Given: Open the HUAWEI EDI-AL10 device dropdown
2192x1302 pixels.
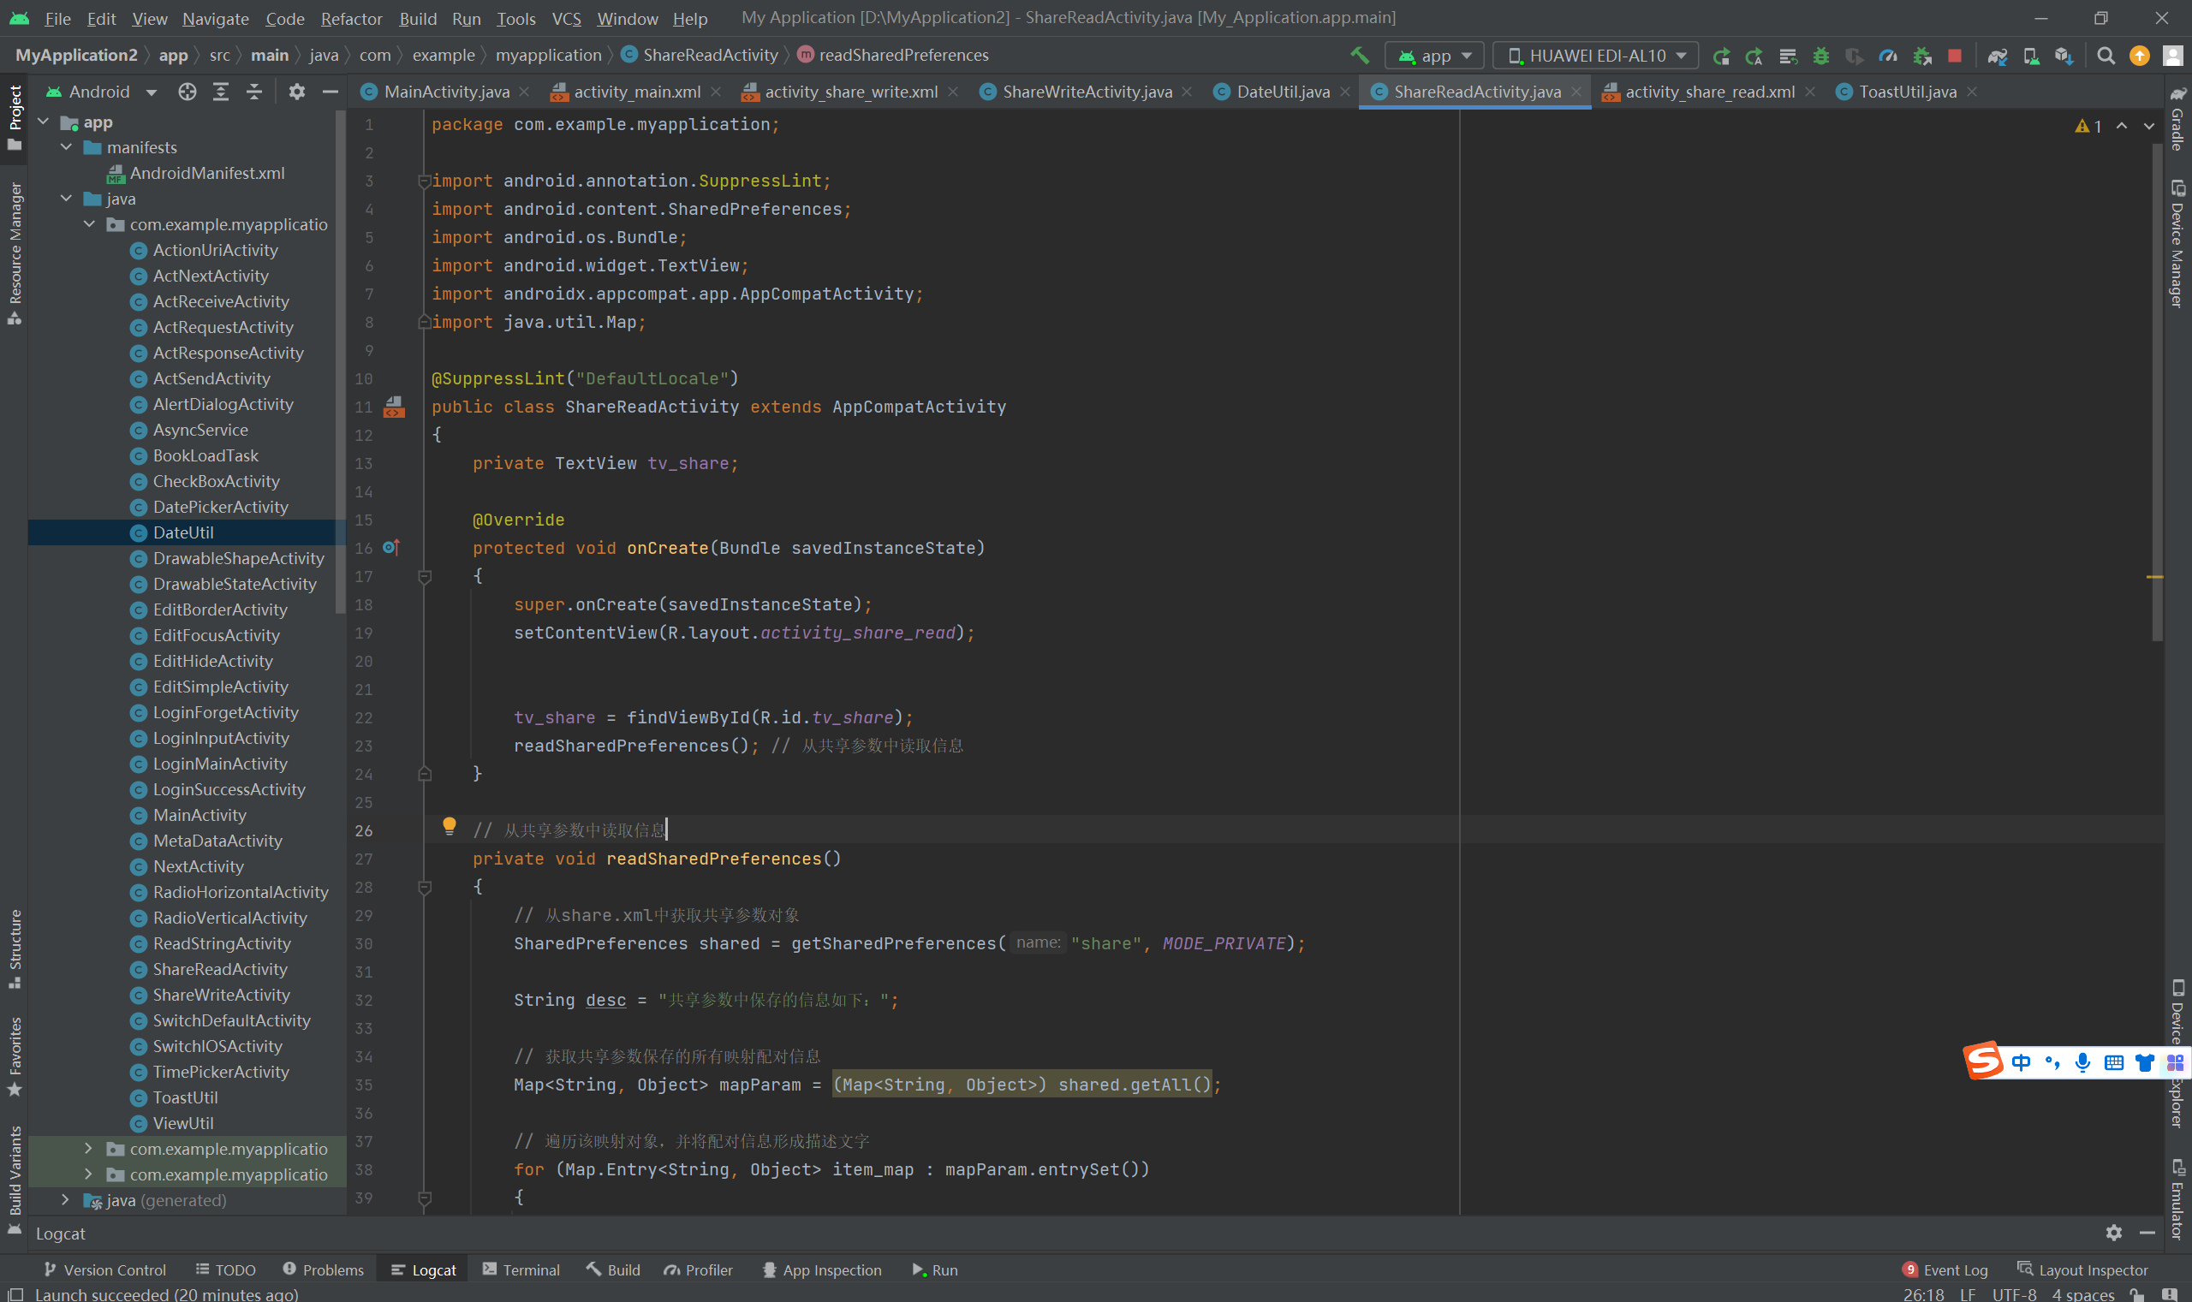Looking at the screenshot, I should click(x=1595, y=56).
